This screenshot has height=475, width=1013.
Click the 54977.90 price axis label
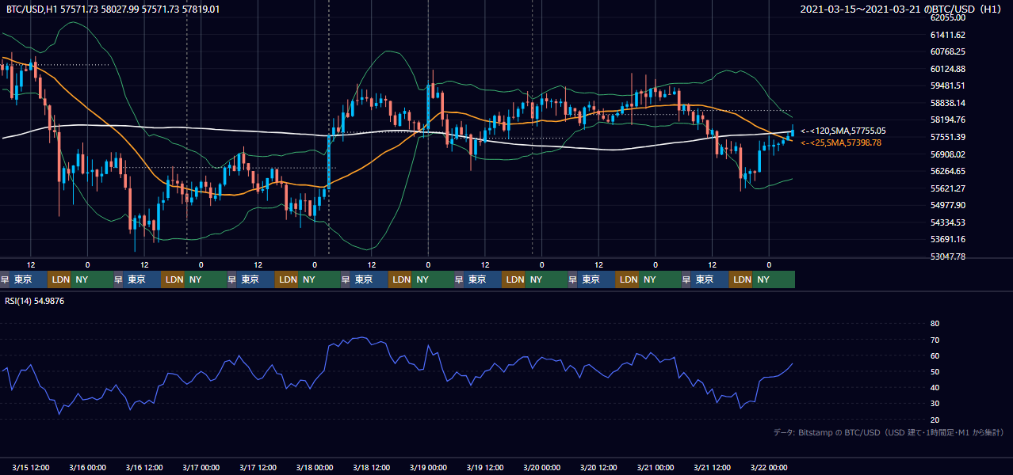[x=947, y=205]
